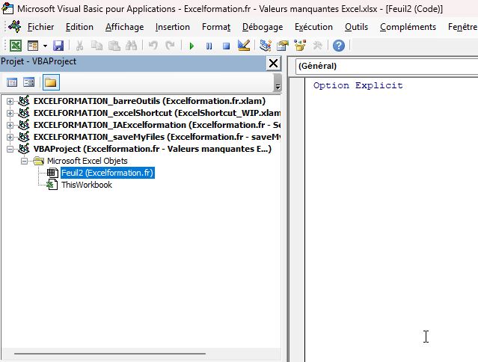The width and height of the screenshot is (478, 362).
Task: Toggle Folders view in Project panel
Action: point(51,82)
